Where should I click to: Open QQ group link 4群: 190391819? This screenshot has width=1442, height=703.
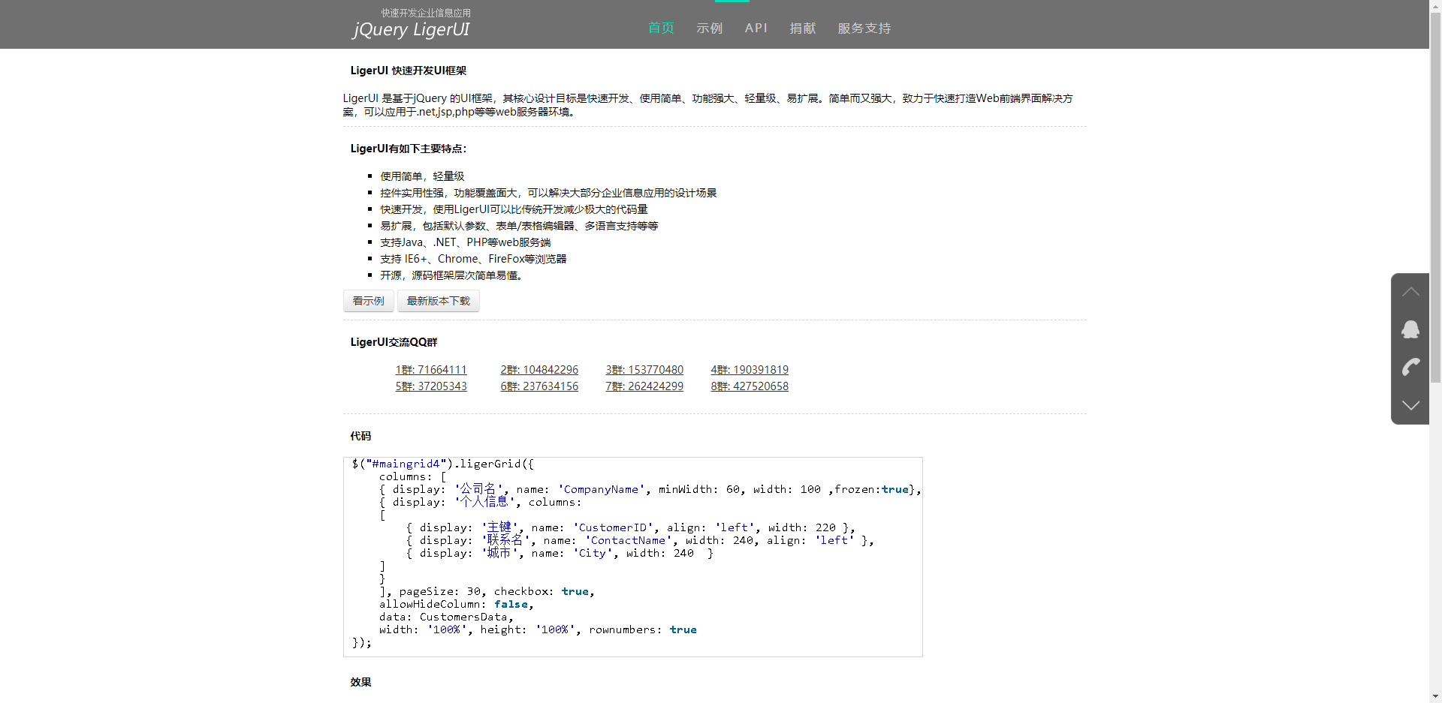click(750, 370)
